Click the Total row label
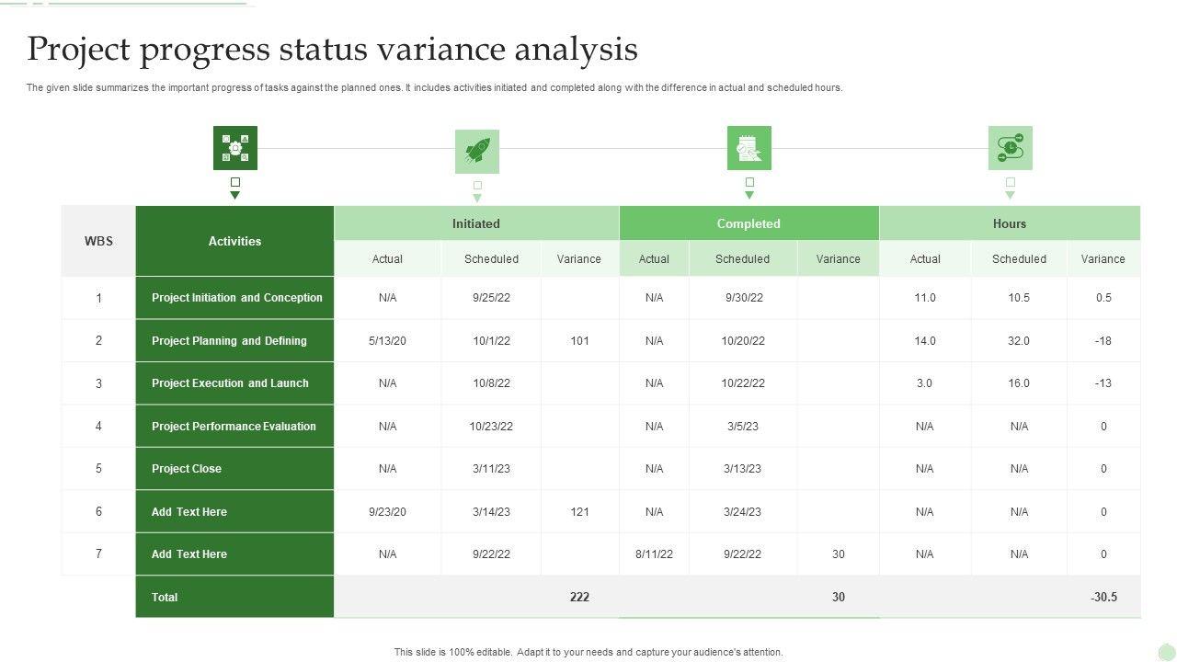The image size is (1177, 662). click(x=165, y=597)
